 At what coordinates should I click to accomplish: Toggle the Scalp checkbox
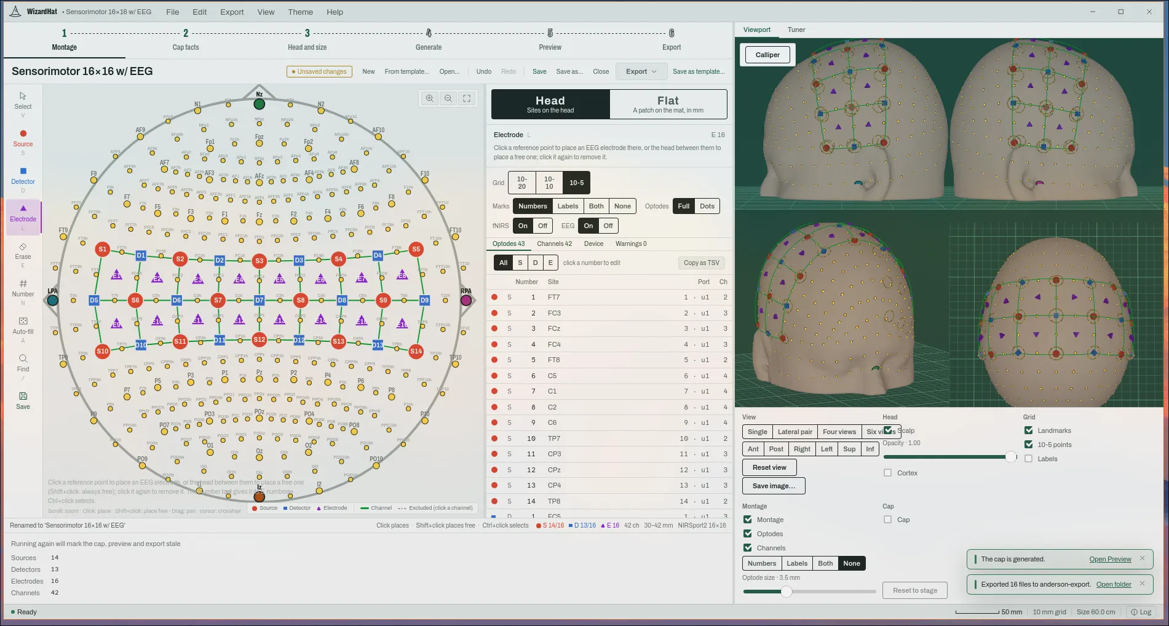888,430
